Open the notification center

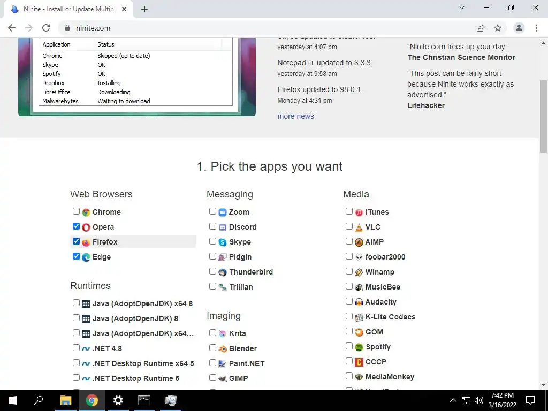(x=530, y=400)
